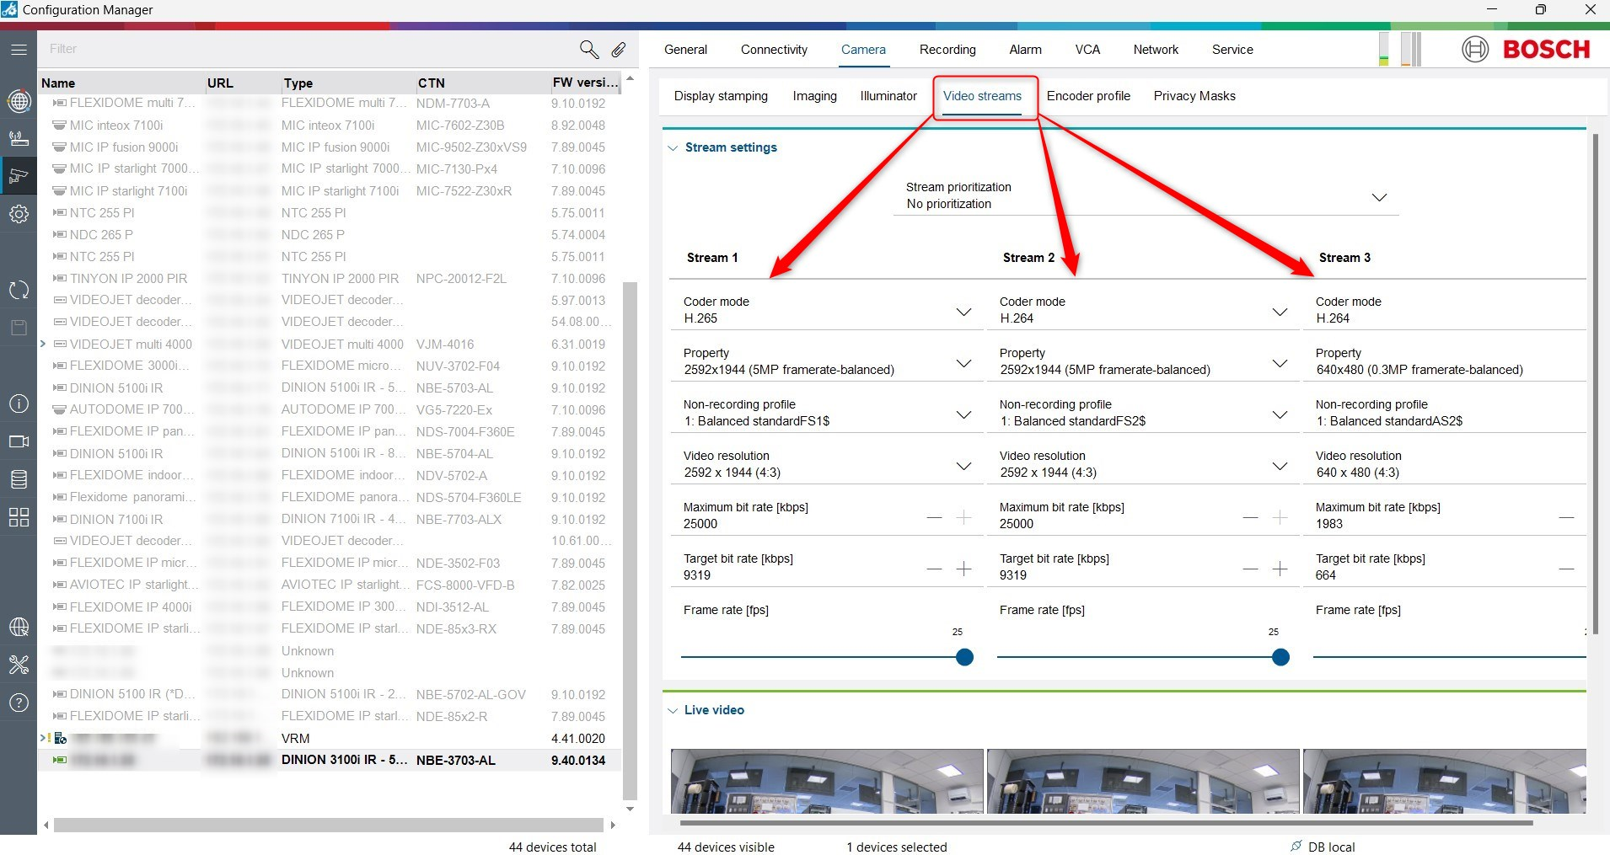Screen dimensions: 1610x855
Task: Open the database storage icon in sidebar
Action: pos(19,479)
